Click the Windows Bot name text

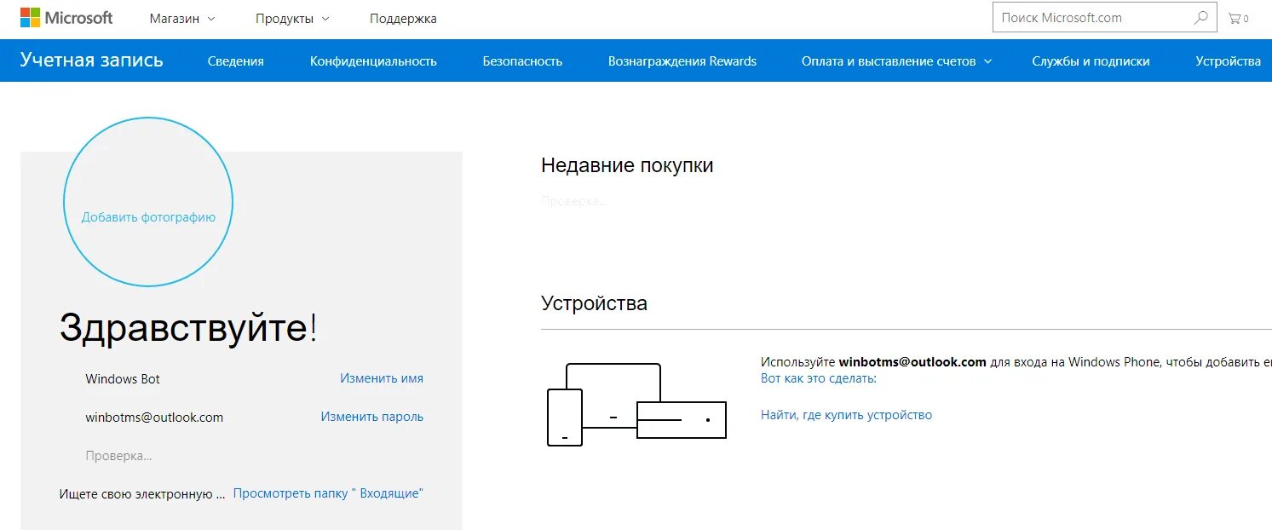123,379
